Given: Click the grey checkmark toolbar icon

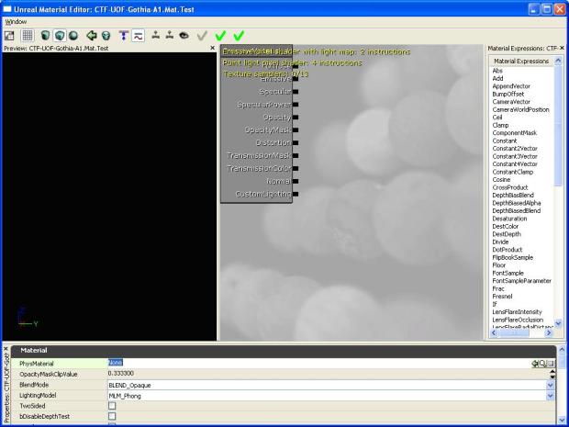Looking at the screenshot, I should click(x=202, y=35).
